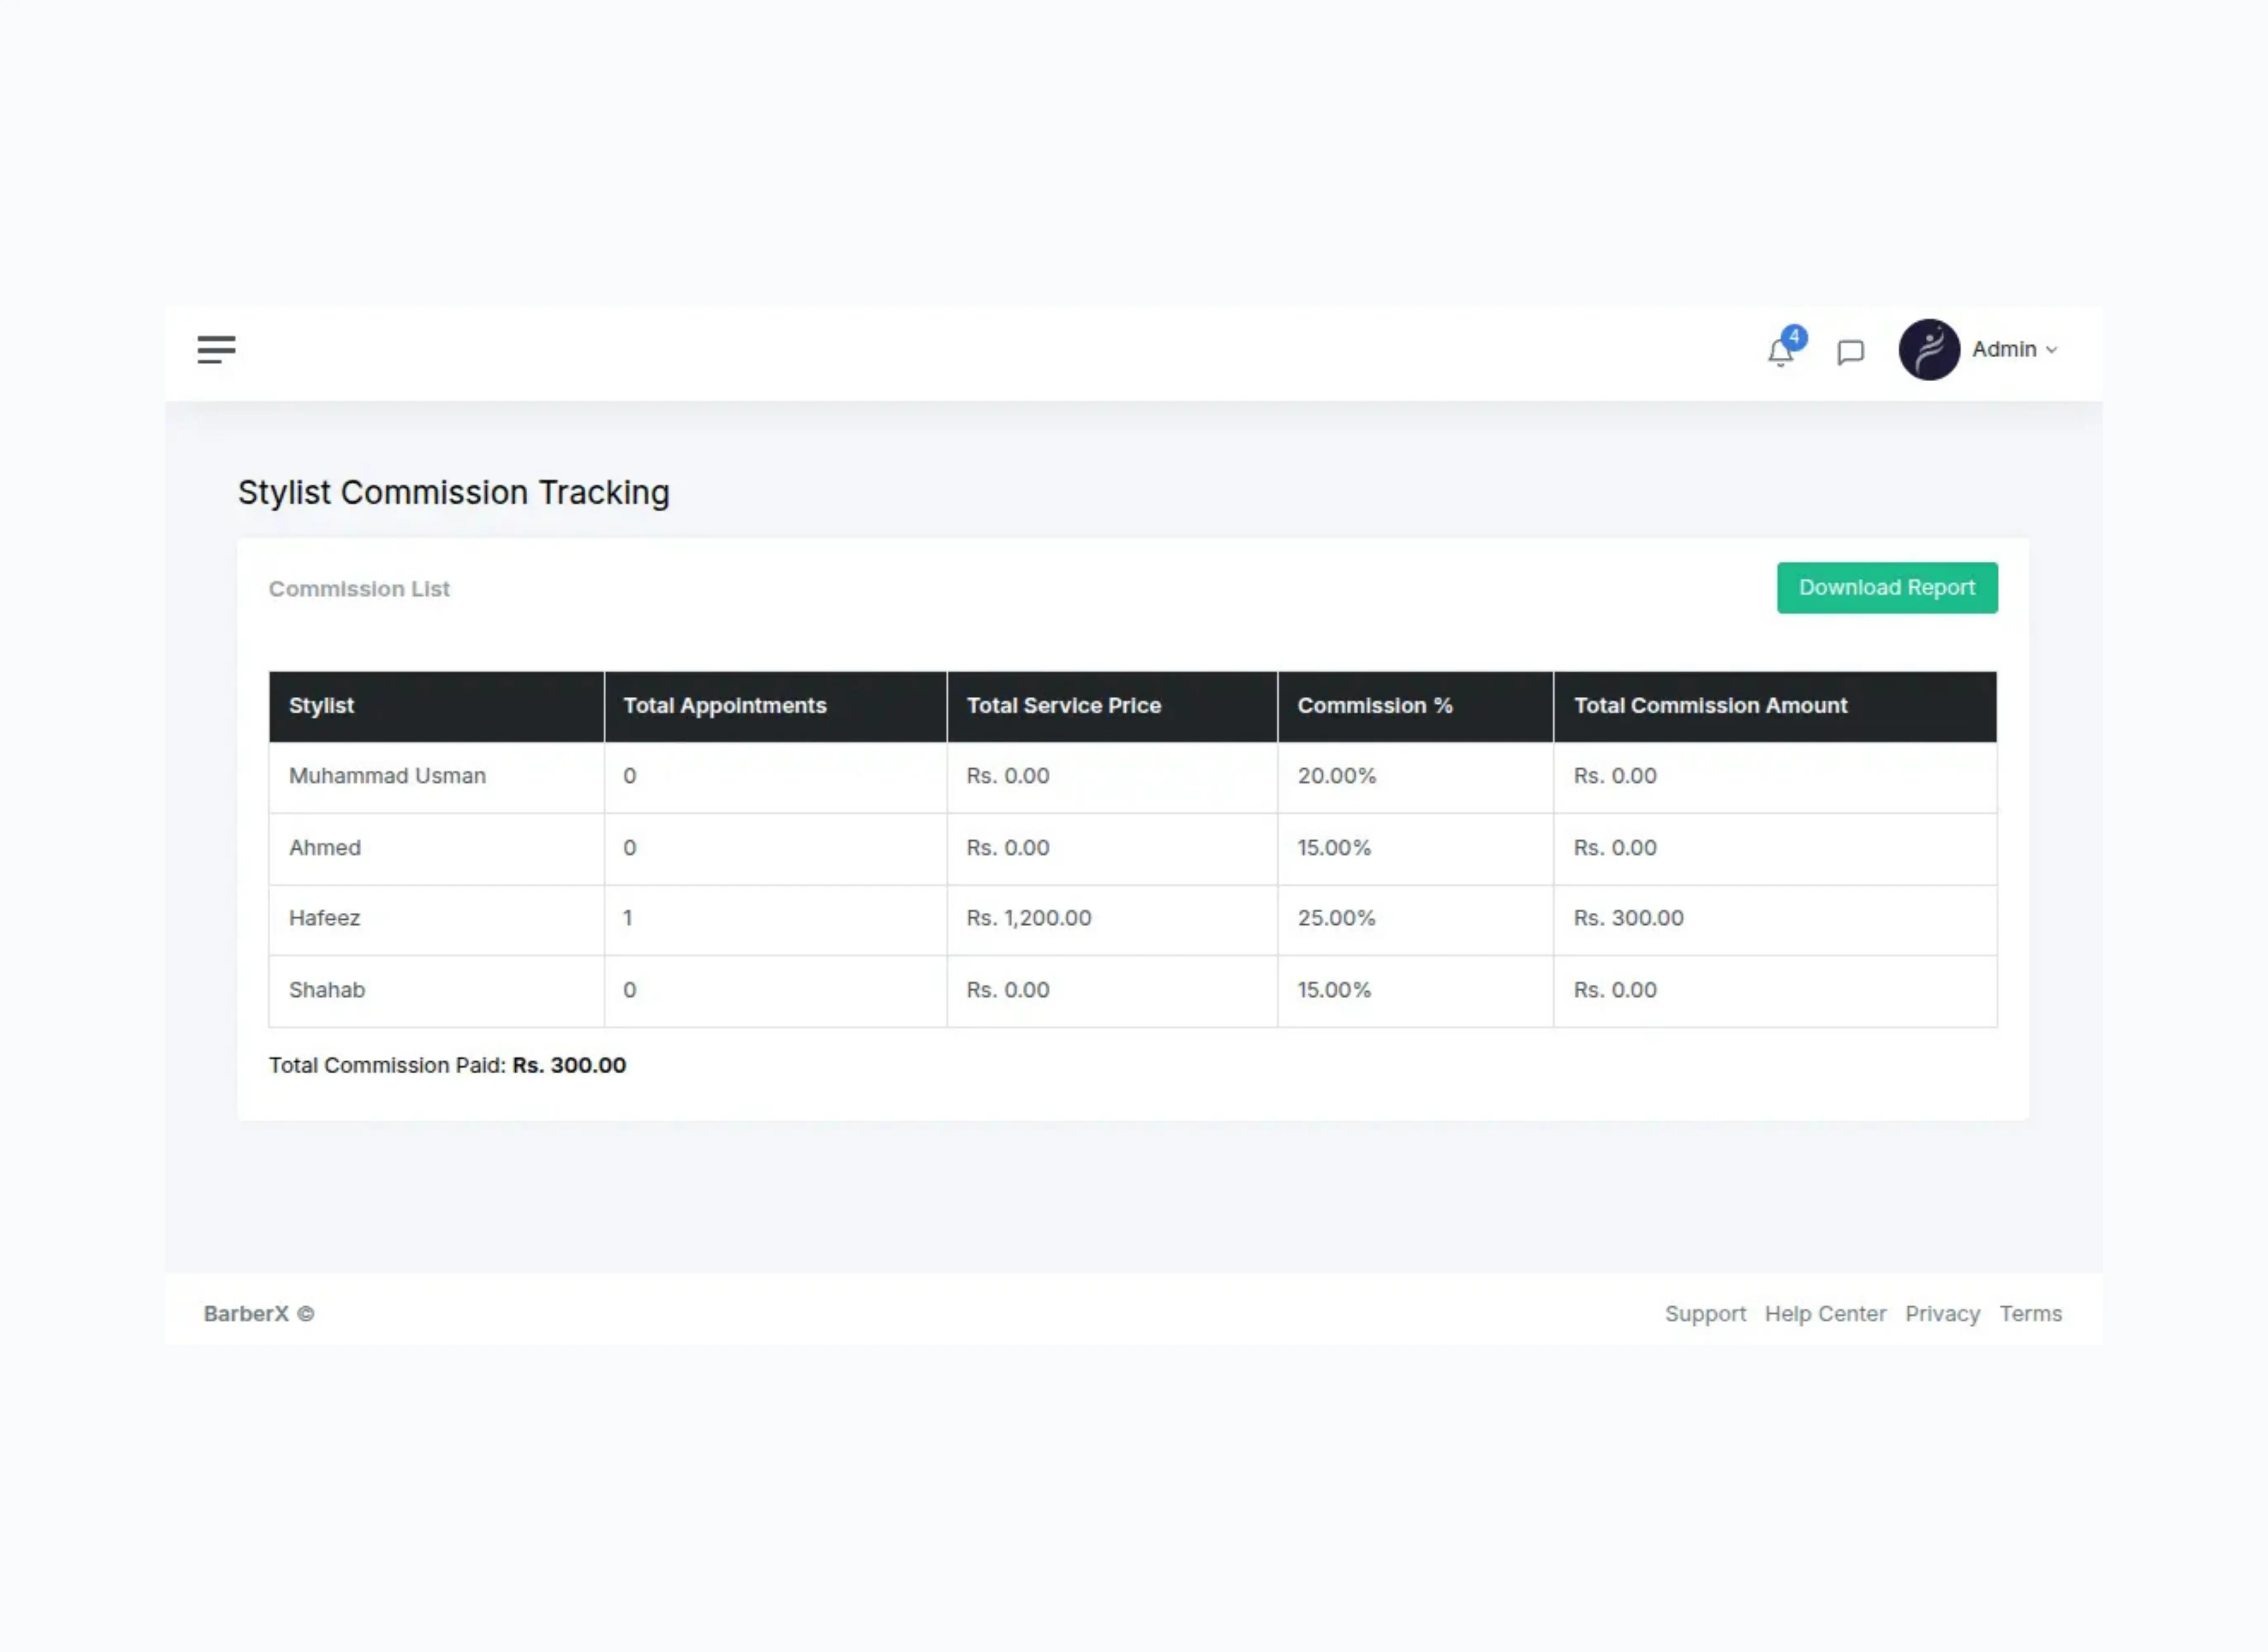Image resolution: width=2268 pixels, height=1652 pixels.
Task: Click the Total Service Price header
Action: point(1112,706)
